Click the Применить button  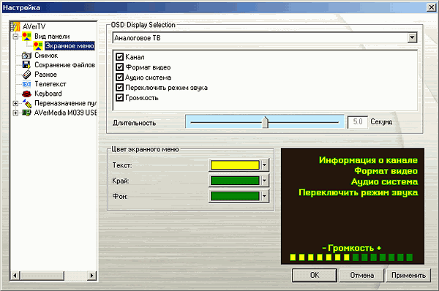(408, 276)
